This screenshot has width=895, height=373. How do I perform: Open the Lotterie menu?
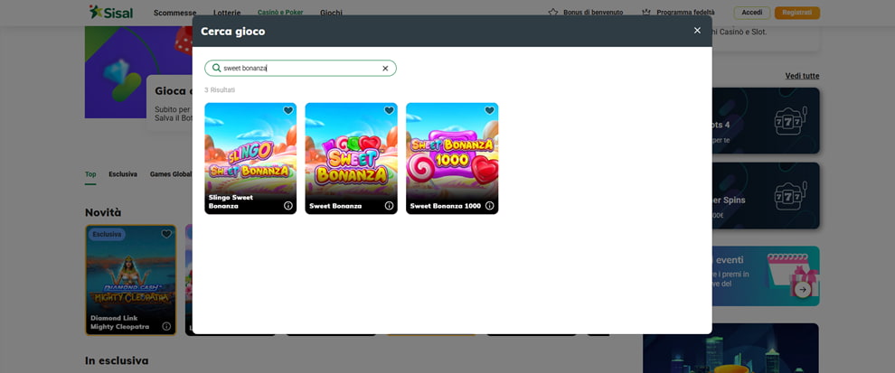[227, 13]
